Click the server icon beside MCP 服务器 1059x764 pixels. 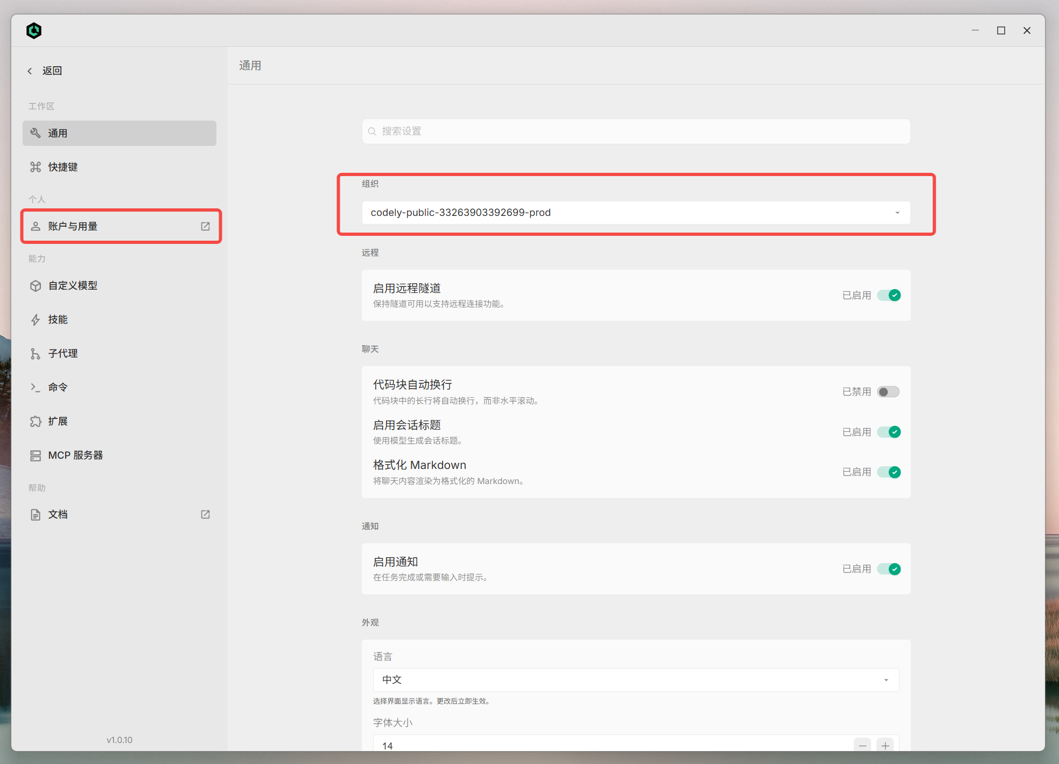[x=36, y=455]
